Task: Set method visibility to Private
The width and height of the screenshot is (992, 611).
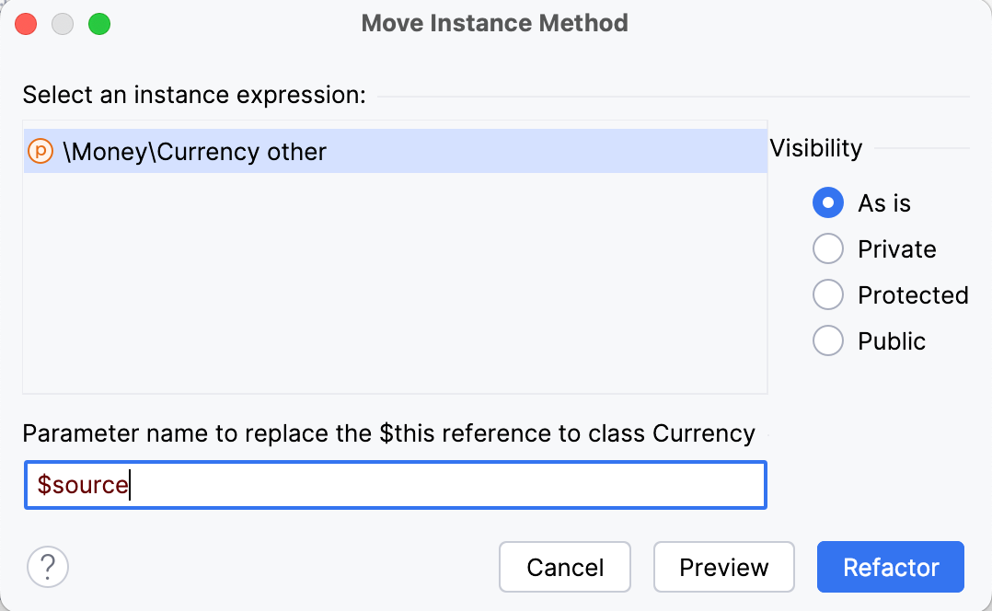Action: [827, 248]
